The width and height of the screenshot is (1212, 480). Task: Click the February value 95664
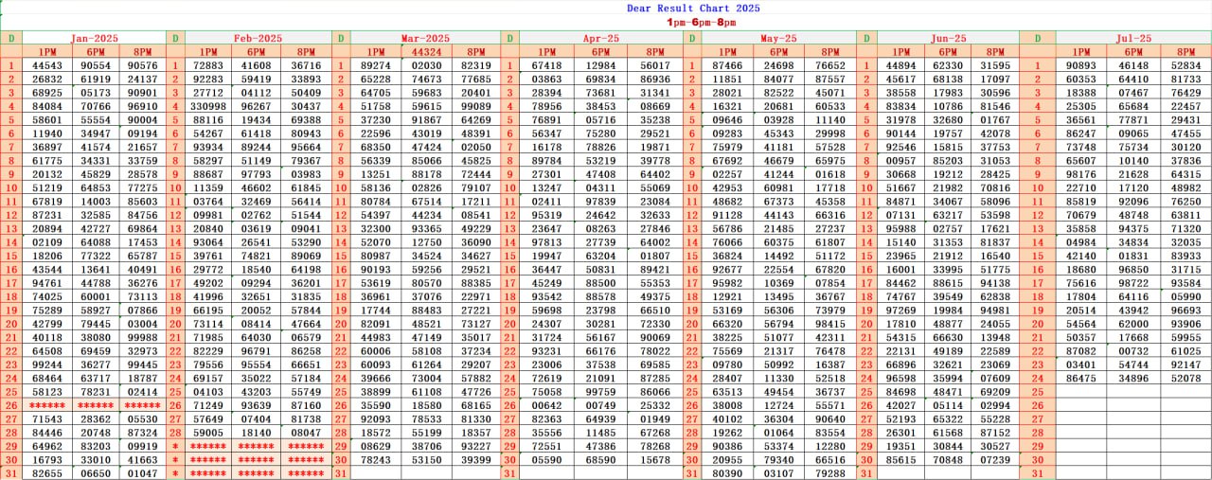coord(306,148)
